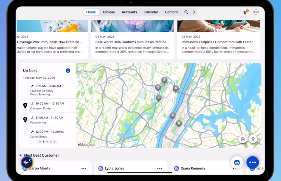Click the Diana Kennedy account icon
The height and width of the screenshot is (181, 281).
(176, 168)
